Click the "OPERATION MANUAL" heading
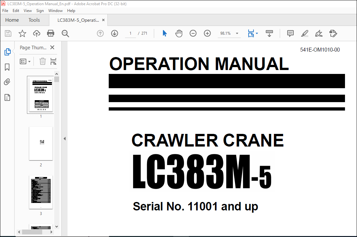Screen dimensions: 357x237 [x=199, y=64]
